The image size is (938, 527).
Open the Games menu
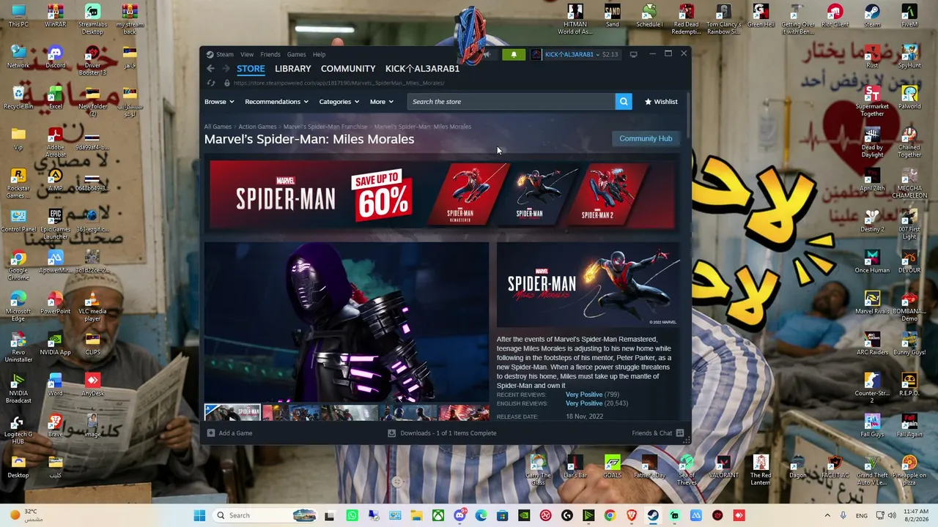pos(297,54)
